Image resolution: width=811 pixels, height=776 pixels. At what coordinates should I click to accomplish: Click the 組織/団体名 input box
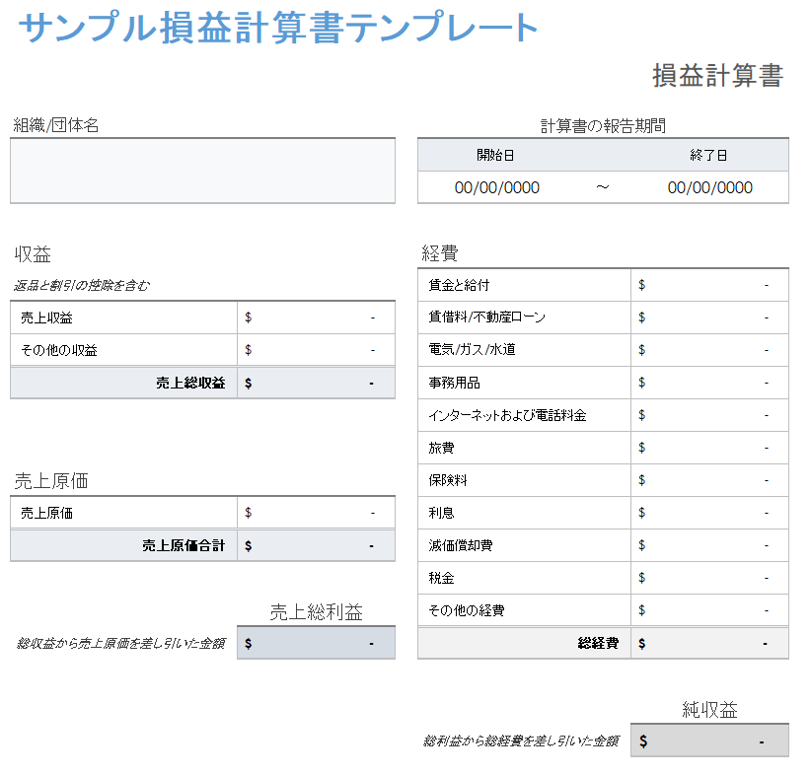click(x=202, y=171)
